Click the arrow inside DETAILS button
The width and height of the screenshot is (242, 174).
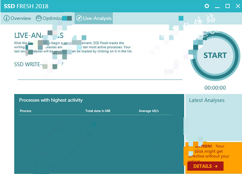coord(216,166)
